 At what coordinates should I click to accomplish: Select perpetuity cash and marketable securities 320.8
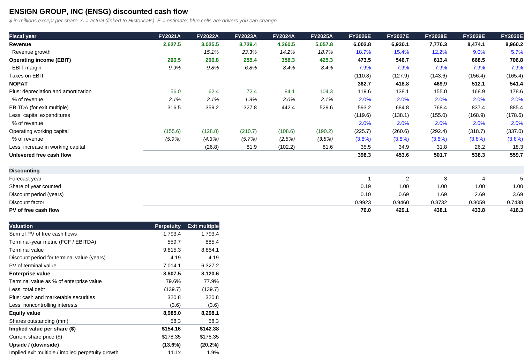tap(174, 297)
